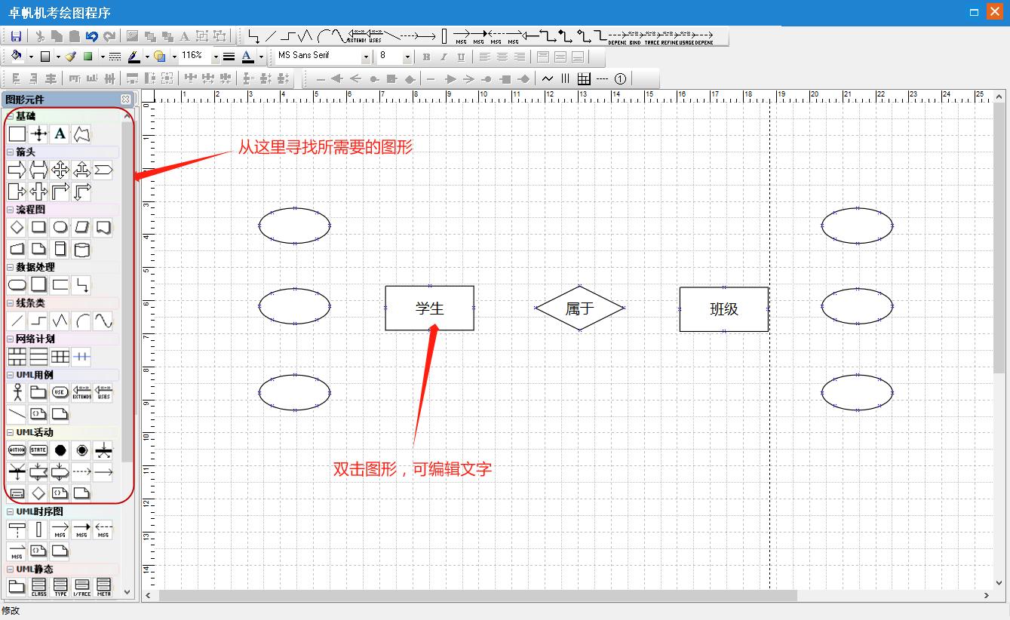Open the MS Sans Serif font dropdown
Image resolution: width=1010 pixels, height=620 pixels.
click(366, 57)
